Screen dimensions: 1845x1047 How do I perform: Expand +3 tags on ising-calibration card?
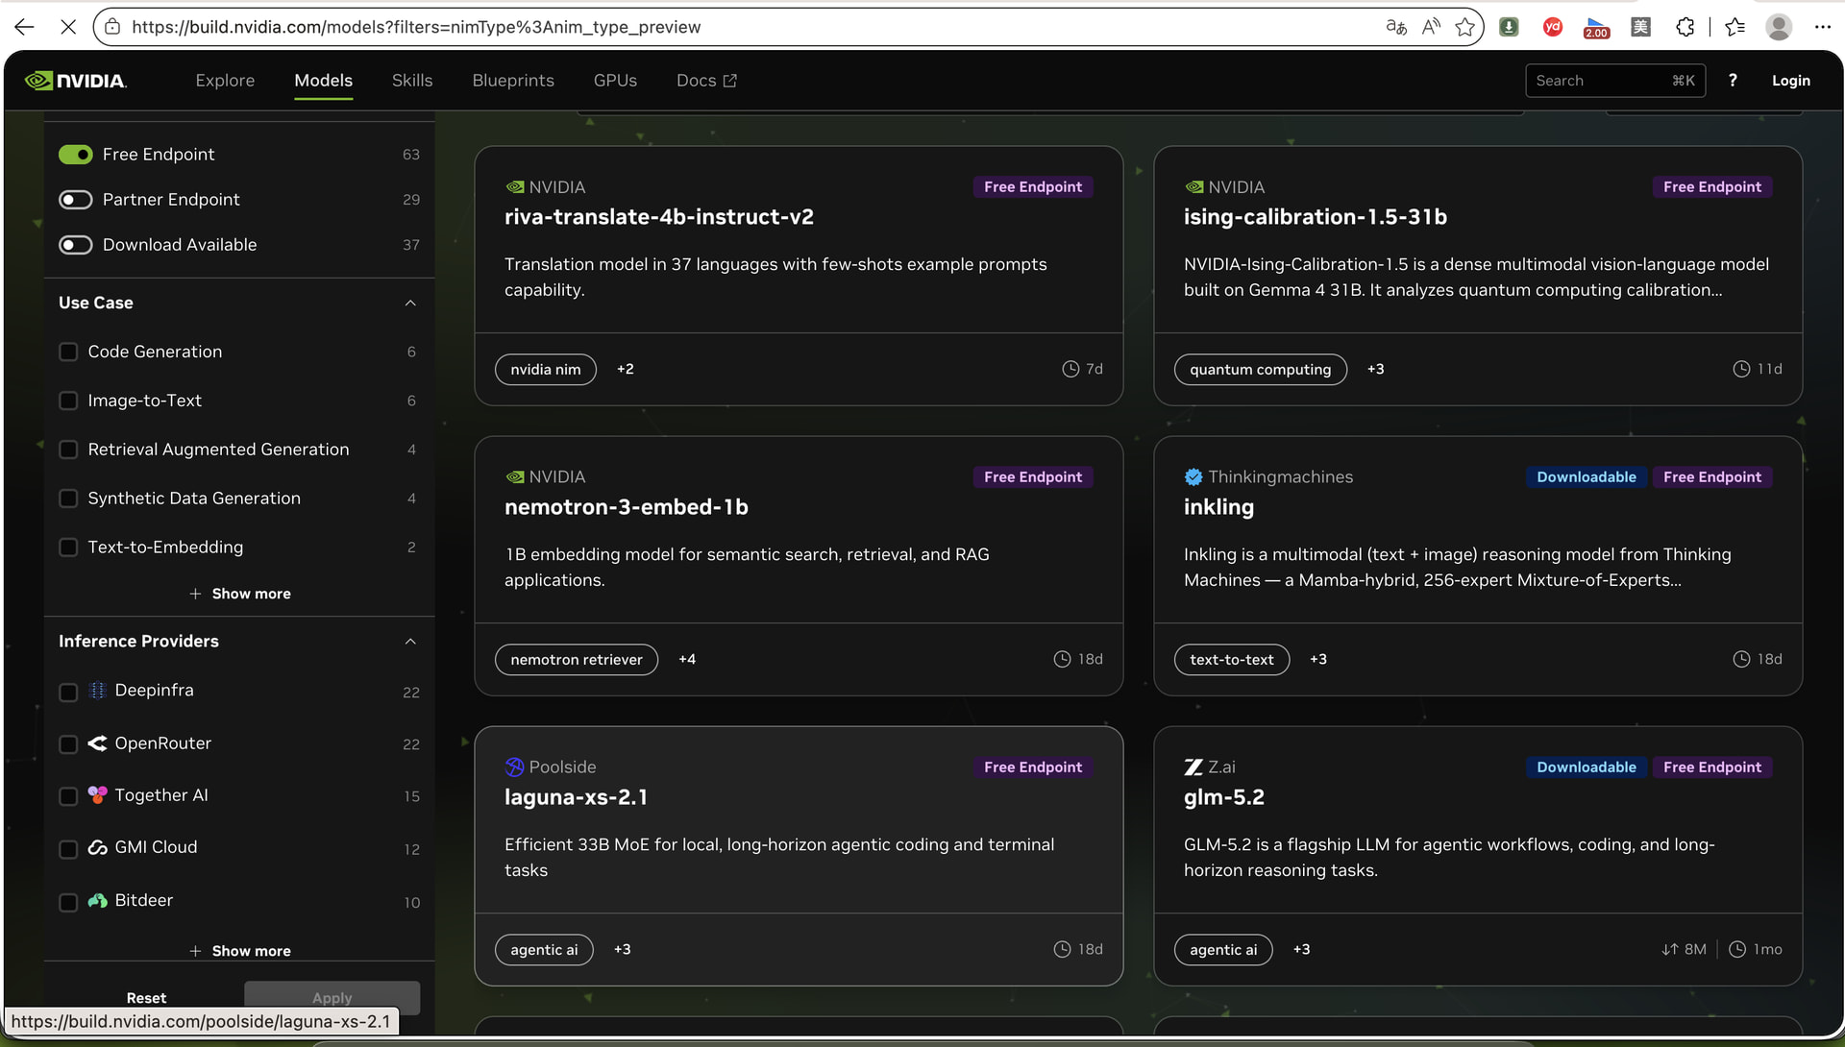click(1376, 370)
